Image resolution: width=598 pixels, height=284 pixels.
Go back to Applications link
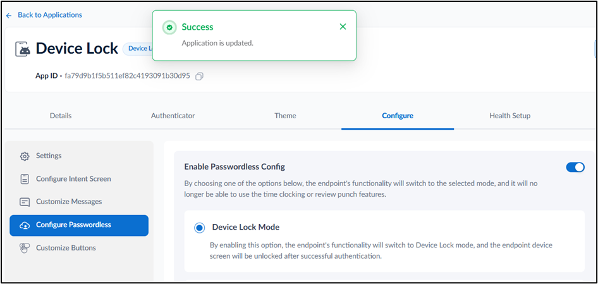tap(49, 15)
